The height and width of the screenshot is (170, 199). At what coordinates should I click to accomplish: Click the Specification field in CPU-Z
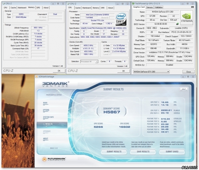click(104, 28)
